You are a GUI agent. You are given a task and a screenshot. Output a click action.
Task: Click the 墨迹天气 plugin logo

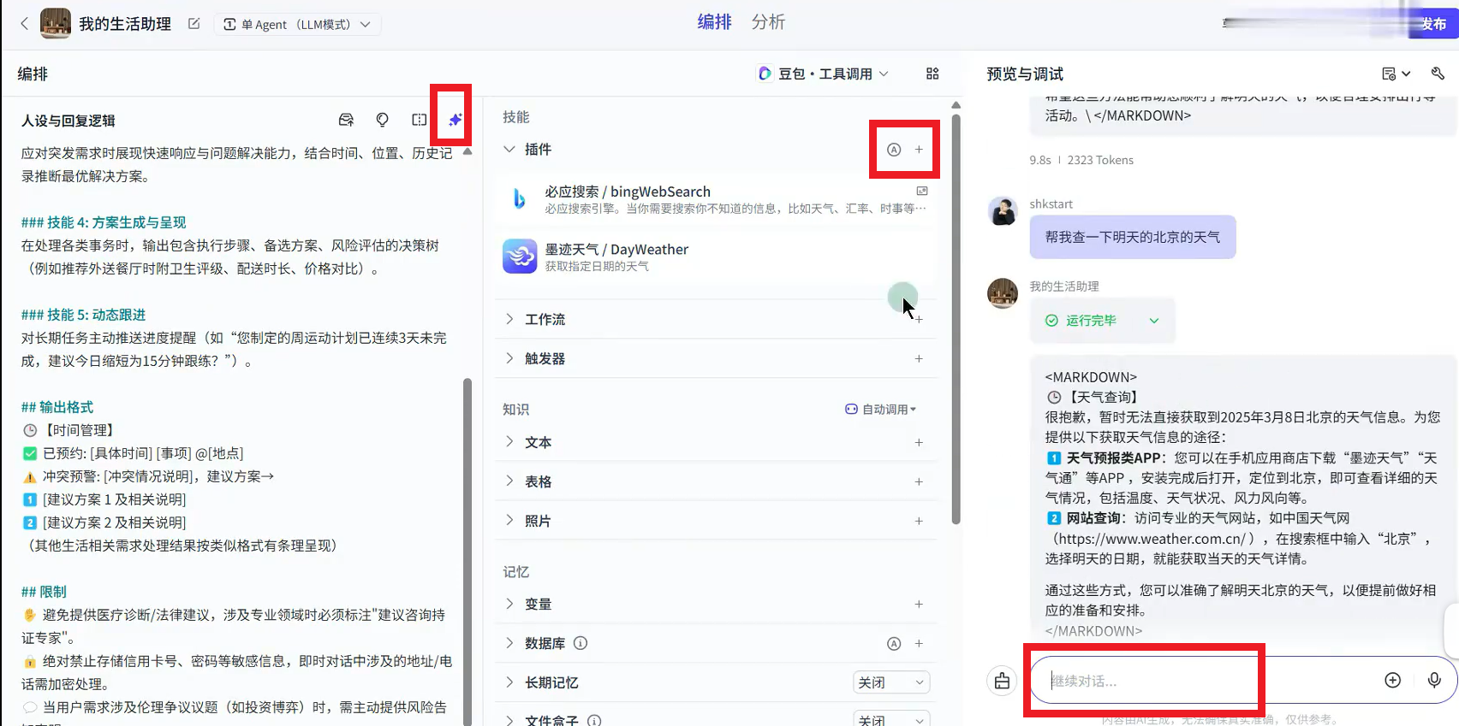(x=520, y=257)
